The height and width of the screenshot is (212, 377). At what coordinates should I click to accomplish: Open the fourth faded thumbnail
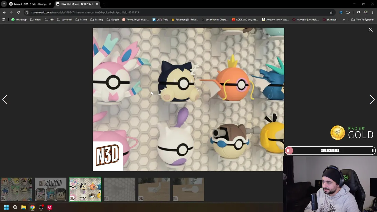(x=120, y=189)
